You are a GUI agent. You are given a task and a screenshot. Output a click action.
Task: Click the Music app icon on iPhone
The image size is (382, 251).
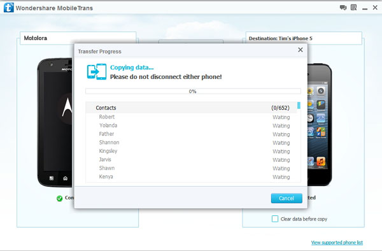click(x=321, y=161)
